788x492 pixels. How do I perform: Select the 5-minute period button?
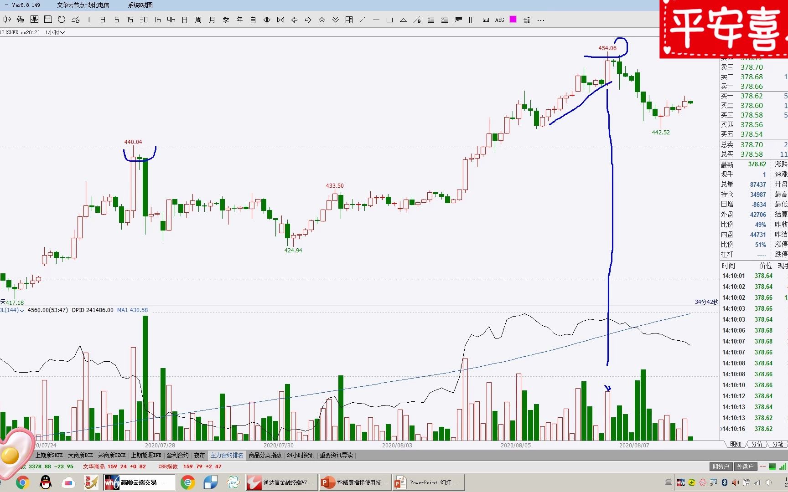coord(116,20)
